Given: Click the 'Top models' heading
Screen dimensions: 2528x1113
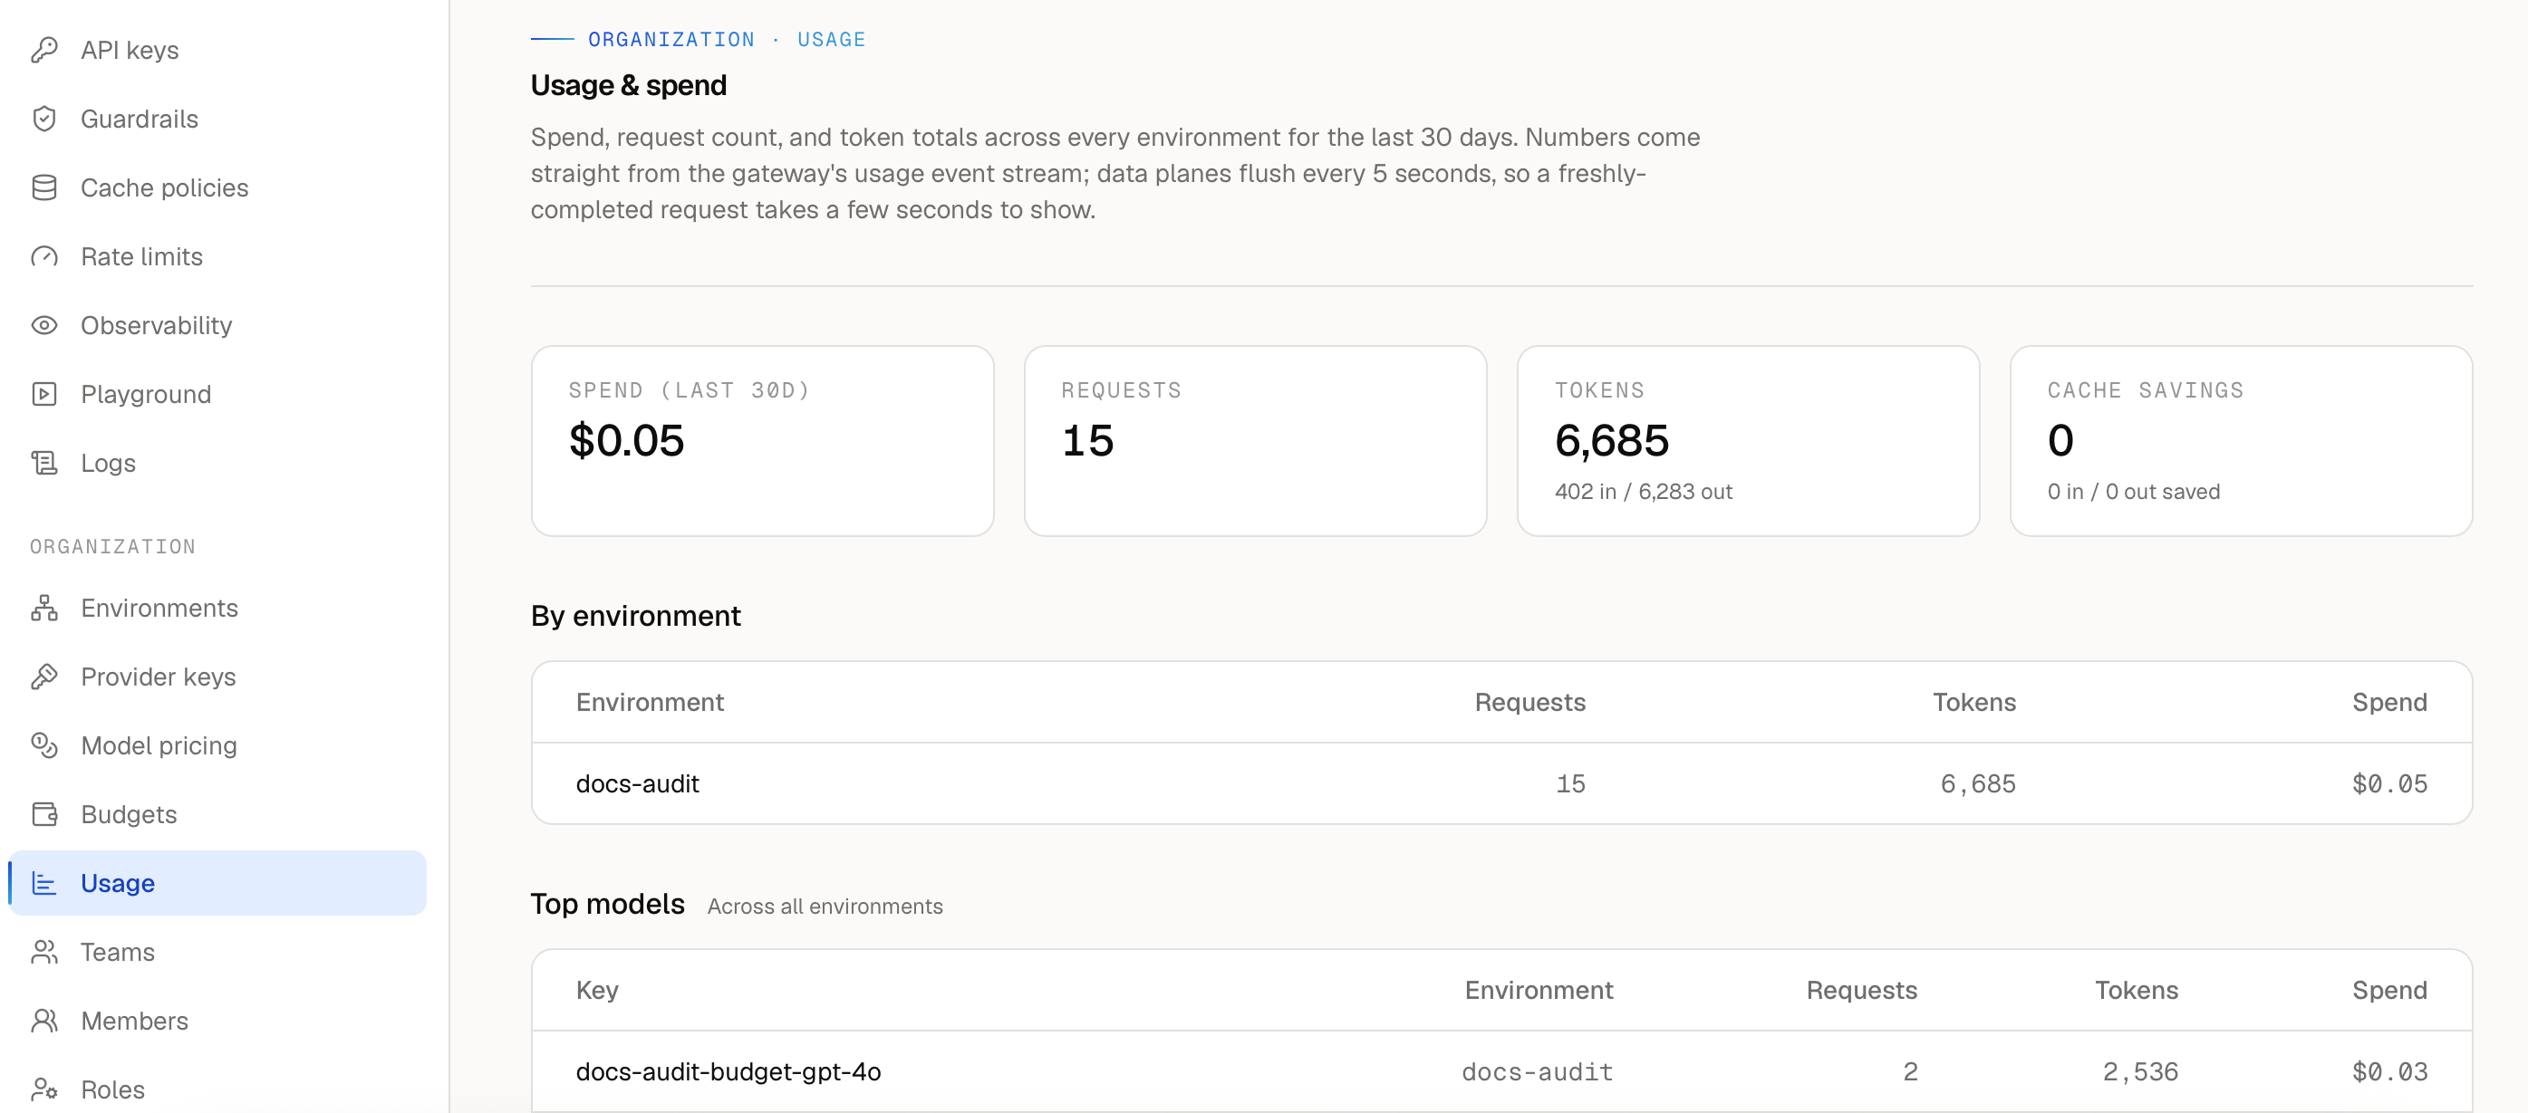Looking at the screenshot, I should tap(607, 903).
